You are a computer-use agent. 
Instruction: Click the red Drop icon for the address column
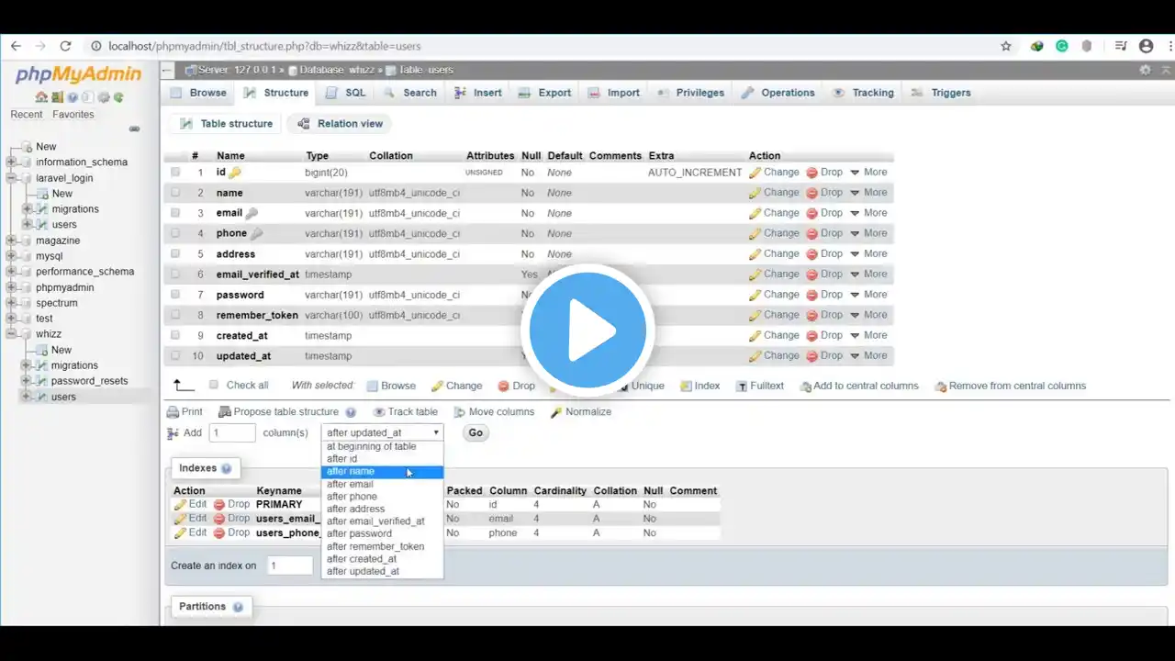pos(811,254)
